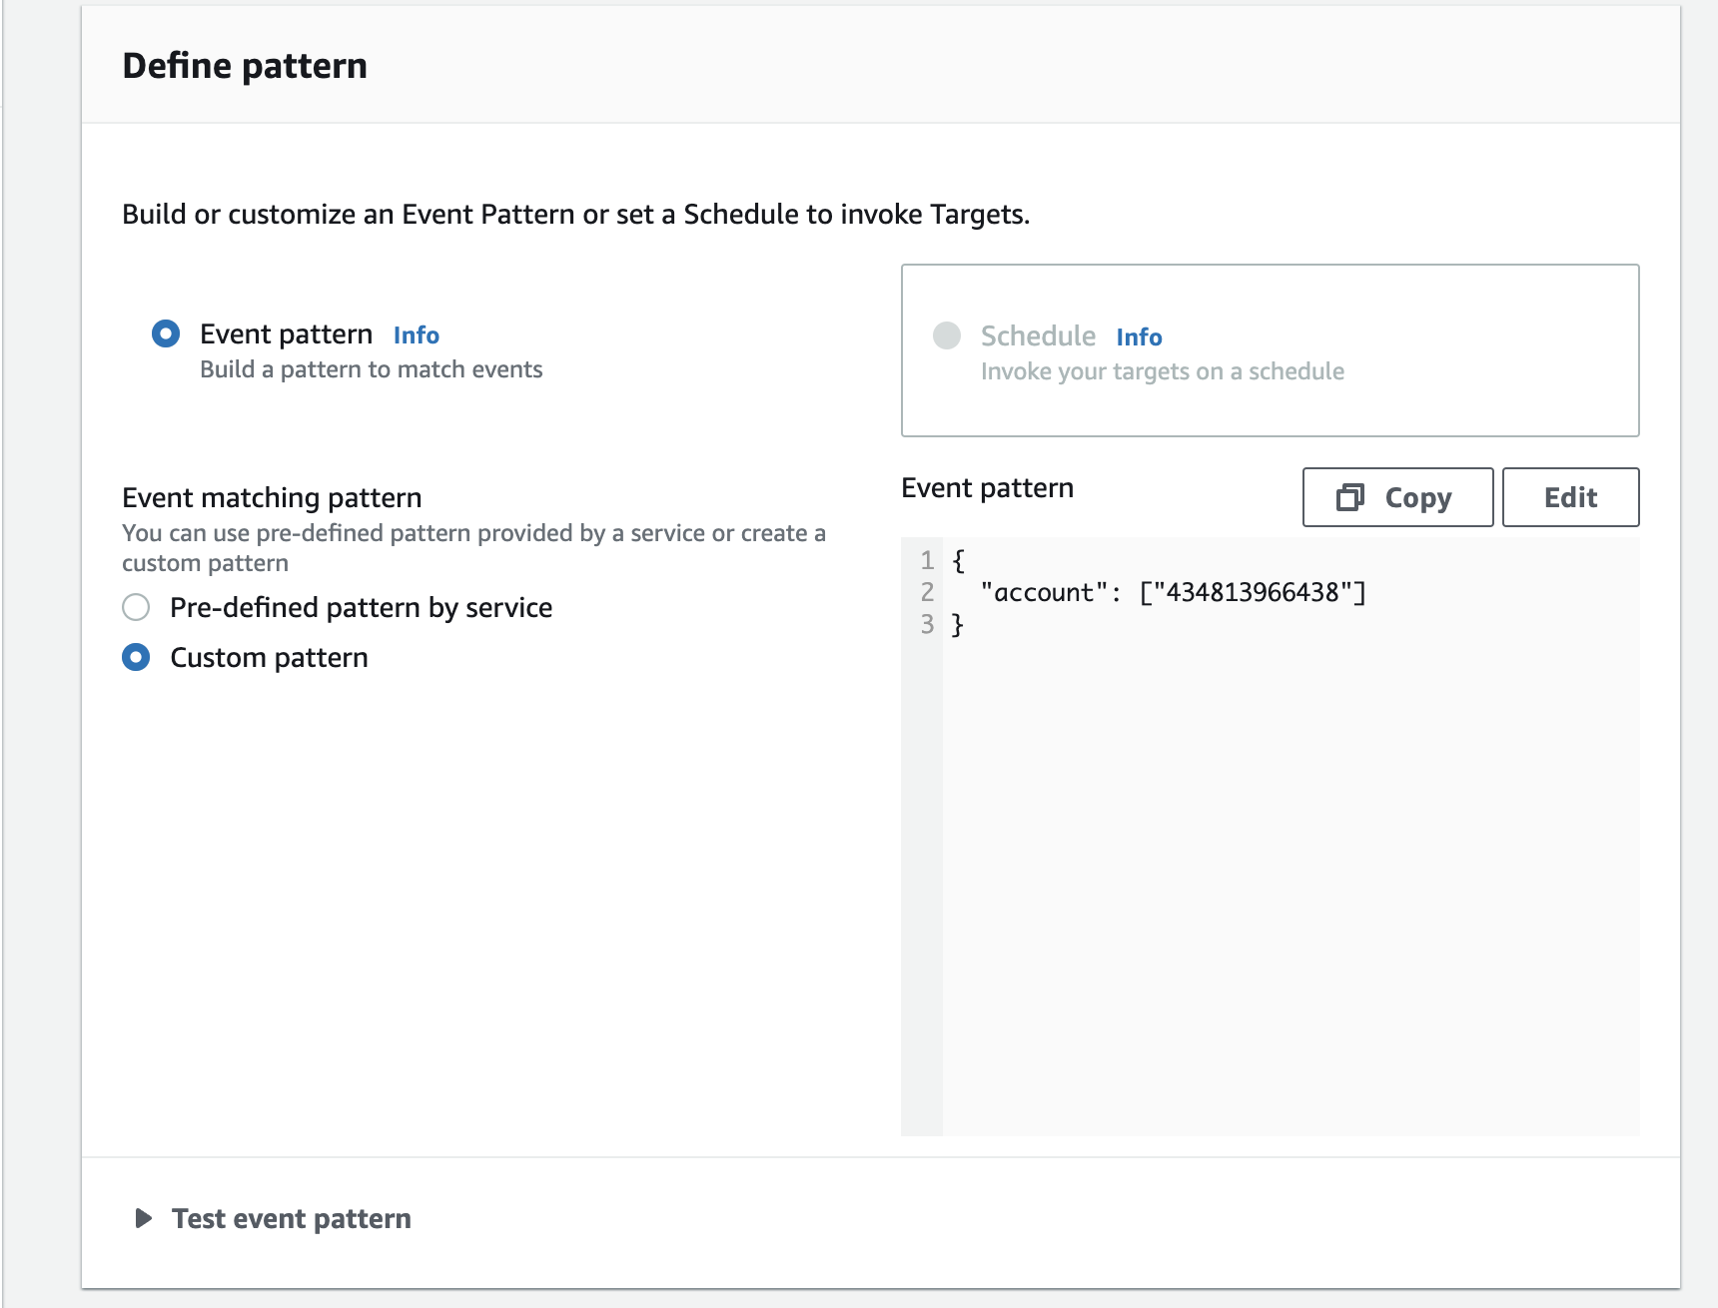Click the Build a pattern to match events text

(371, 368)
